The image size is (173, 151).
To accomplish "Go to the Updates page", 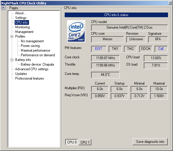I will pos(21,74).
